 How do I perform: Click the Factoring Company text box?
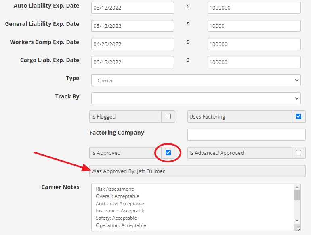pos(246,135)
